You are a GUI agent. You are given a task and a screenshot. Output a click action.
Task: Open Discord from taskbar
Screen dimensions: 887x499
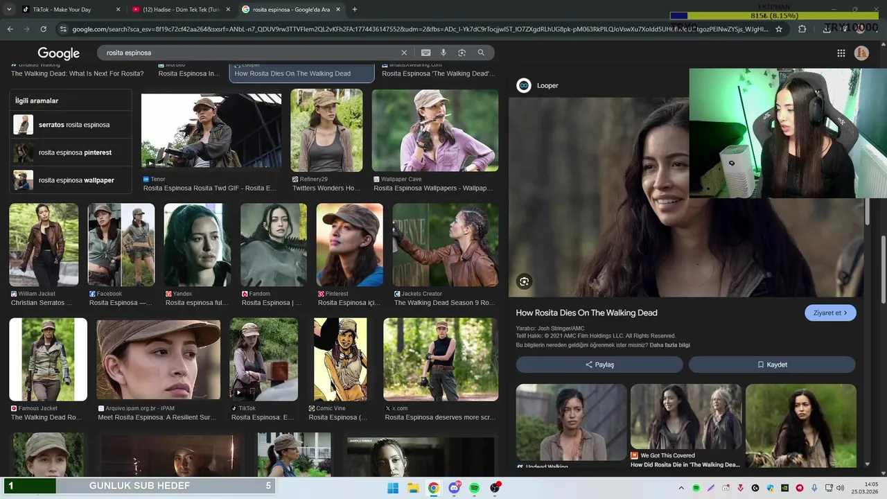(x=455, y=488)
